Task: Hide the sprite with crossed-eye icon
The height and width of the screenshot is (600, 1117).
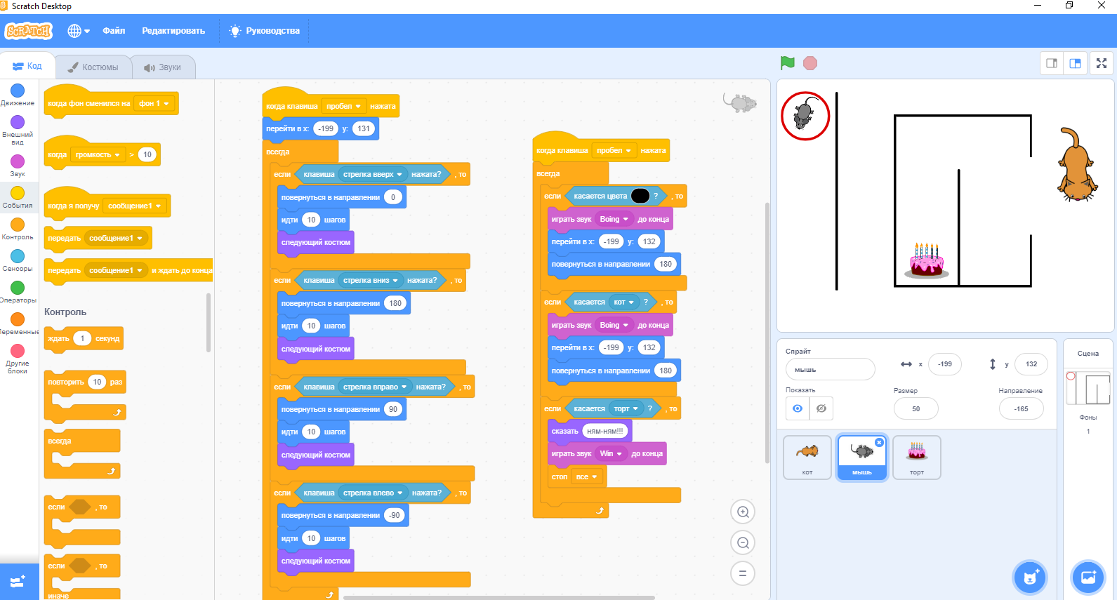Action: [821, 408]
